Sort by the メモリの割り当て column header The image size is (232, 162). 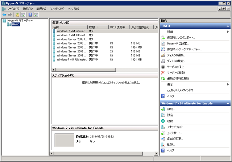[141, 27]
